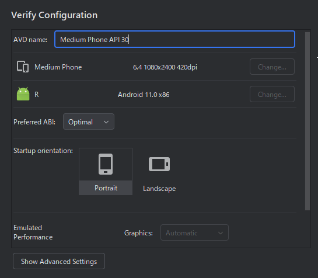Click the chevron on Graphics dropdown
Screen dimensions: 318x278
click(x=221, y=233)
